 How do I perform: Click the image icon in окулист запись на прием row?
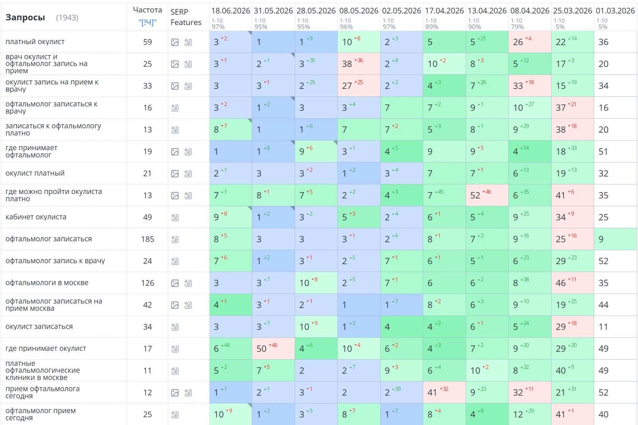(175, 86)
